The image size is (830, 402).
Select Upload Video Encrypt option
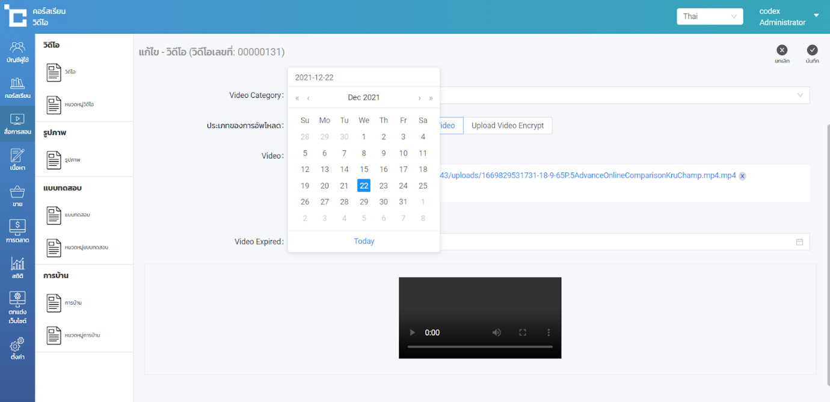point(507,126)
